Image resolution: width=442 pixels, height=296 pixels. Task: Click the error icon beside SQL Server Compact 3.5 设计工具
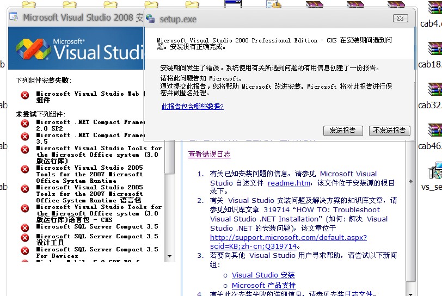[25, 238]
